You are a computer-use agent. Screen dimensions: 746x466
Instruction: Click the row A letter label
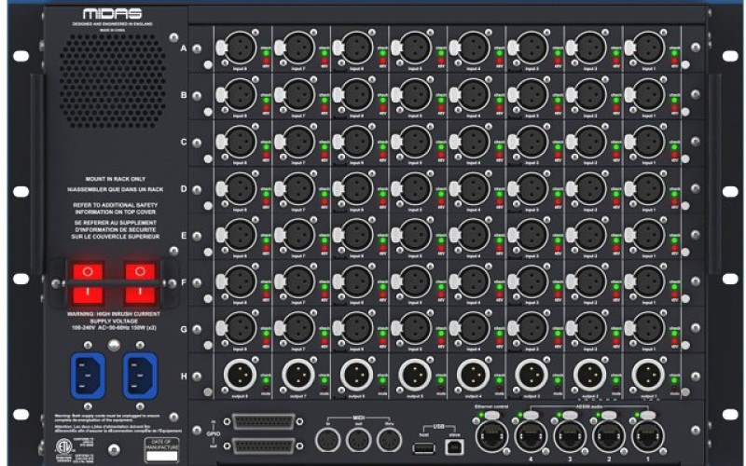click(x=184, y=48)
